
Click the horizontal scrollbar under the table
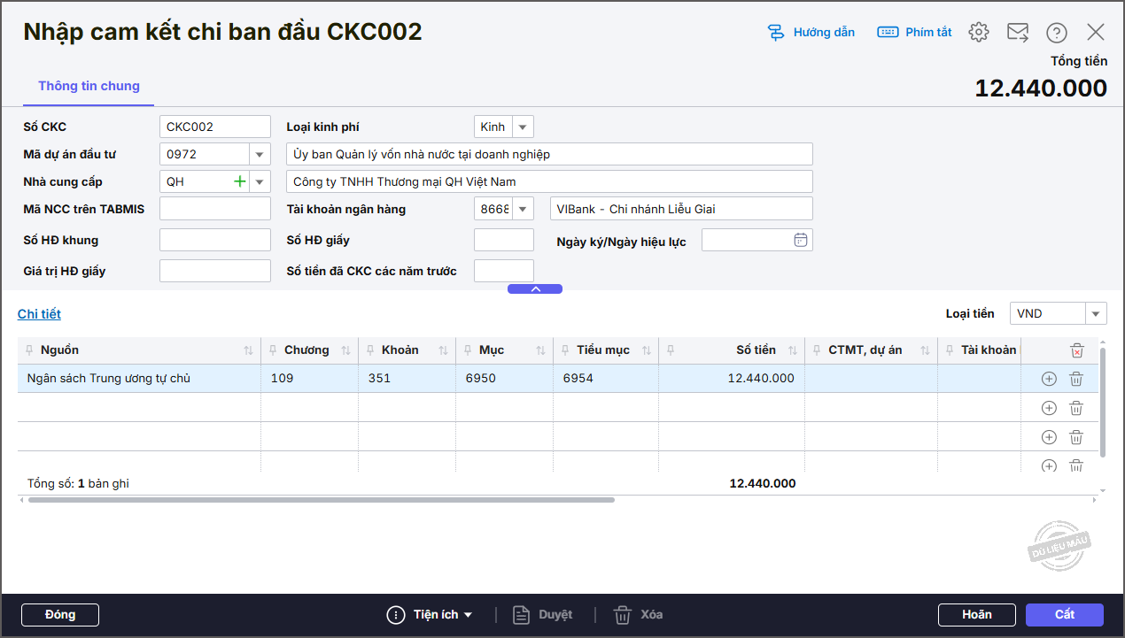click(321, 500)
